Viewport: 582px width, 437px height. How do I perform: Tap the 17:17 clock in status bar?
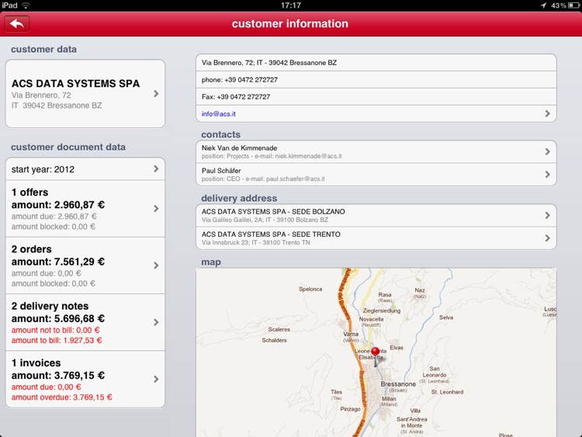[x=291, y=5]
